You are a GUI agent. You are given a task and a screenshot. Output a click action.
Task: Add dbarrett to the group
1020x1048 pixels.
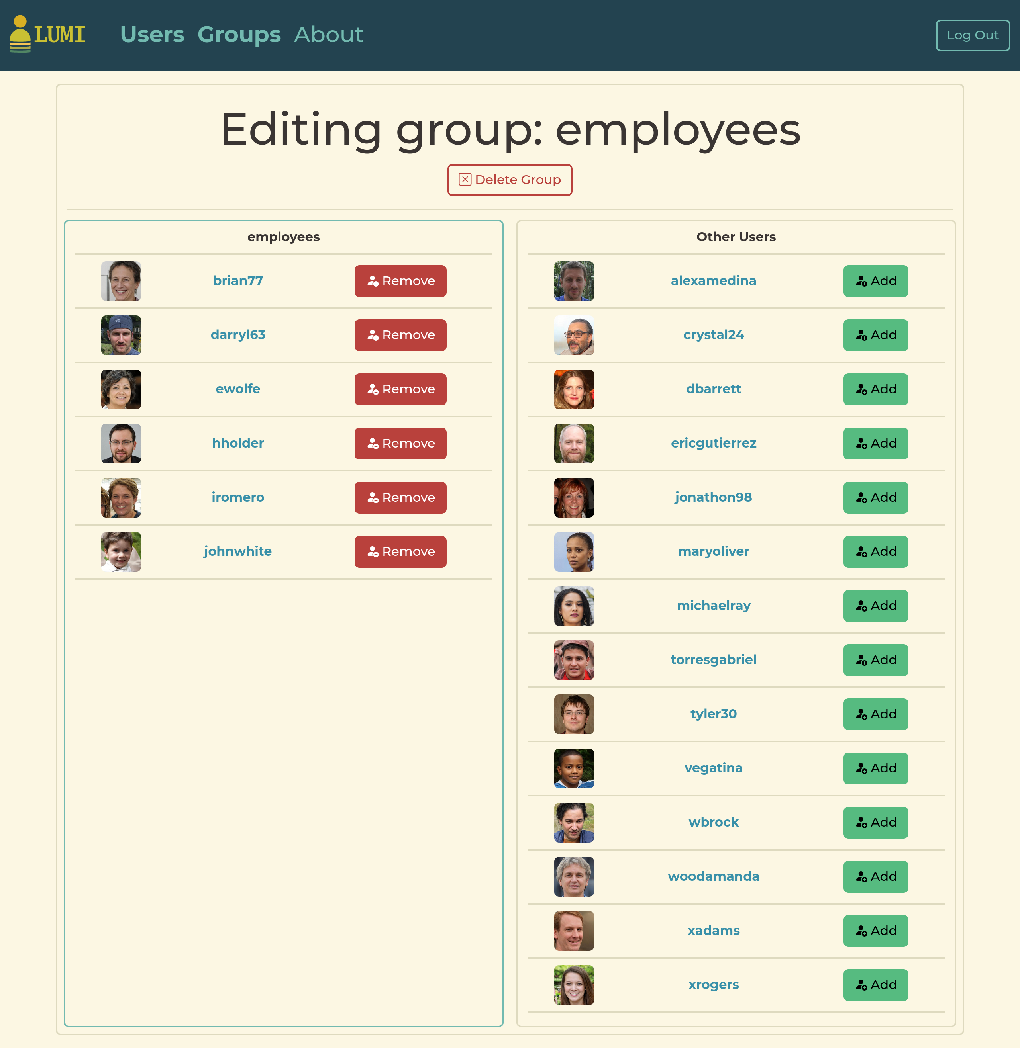click(x=875, y=389)
